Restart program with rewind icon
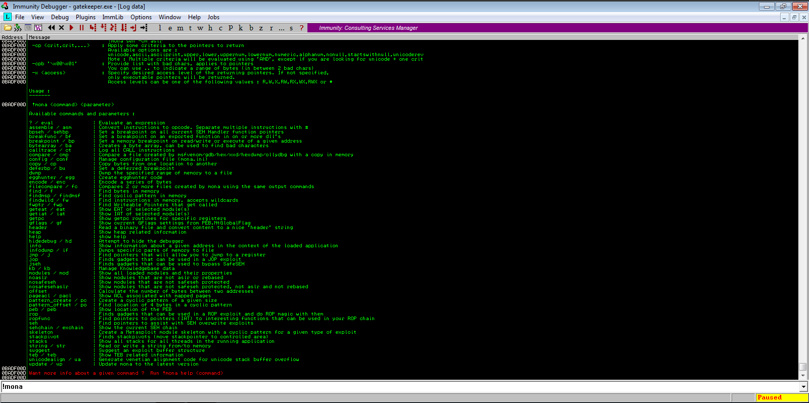This screenshot has width=809, height=403. [51, 28]
